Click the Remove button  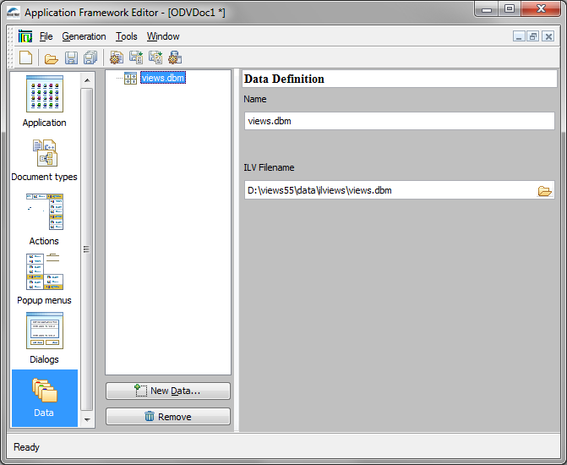(x=167, y=417)
